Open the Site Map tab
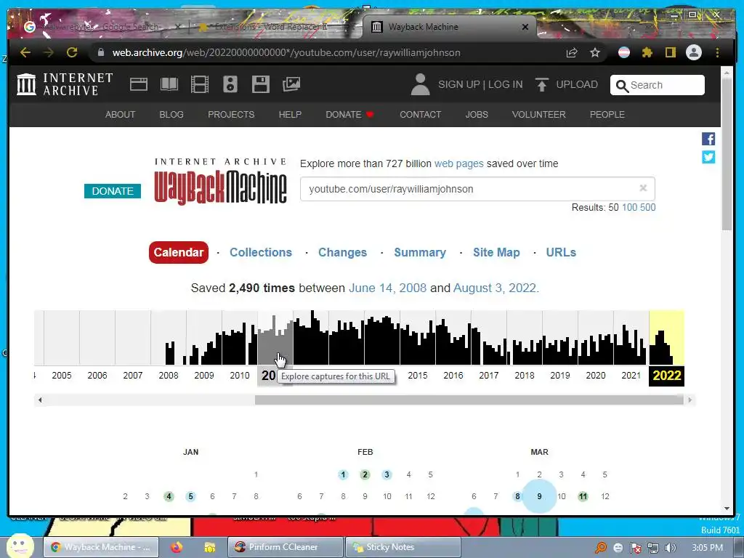This screenshot has width=744, height=558. click(496, 252)
